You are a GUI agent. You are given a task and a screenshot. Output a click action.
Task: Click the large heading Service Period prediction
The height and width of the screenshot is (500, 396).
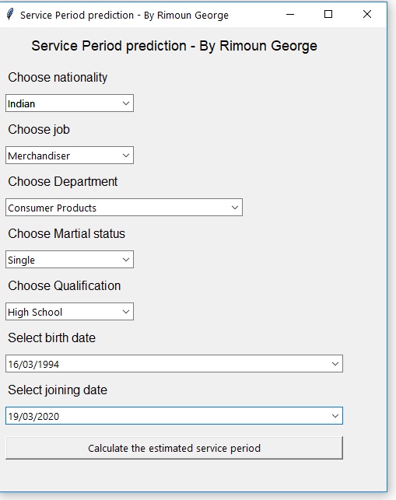[174, 46]
